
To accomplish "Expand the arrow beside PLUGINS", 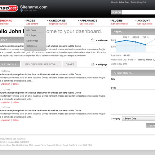I will click(x=110, y=20).
